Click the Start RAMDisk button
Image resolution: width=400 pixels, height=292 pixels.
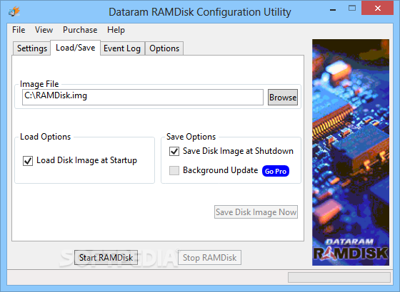[106, 257]
